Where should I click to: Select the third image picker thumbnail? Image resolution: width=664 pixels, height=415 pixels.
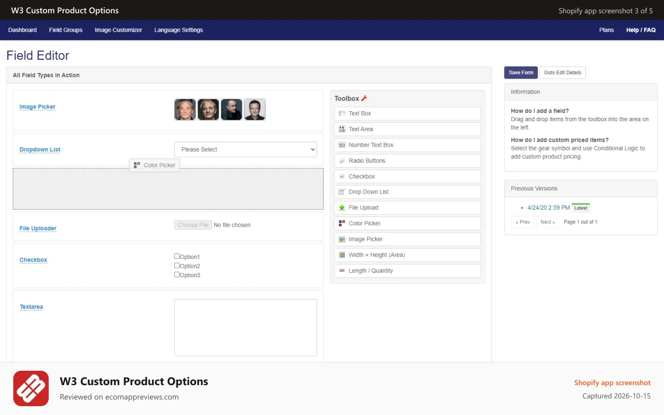click(231, 110)
